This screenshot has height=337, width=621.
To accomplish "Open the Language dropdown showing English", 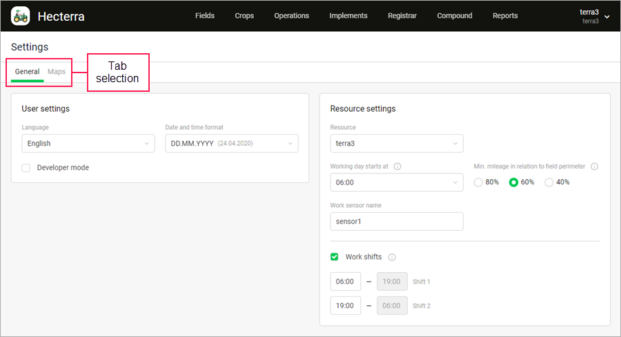I will click(88, 144).
